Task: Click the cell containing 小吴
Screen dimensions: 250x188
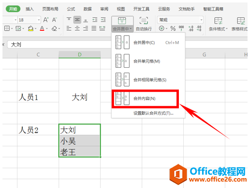Action: [80, 141]
